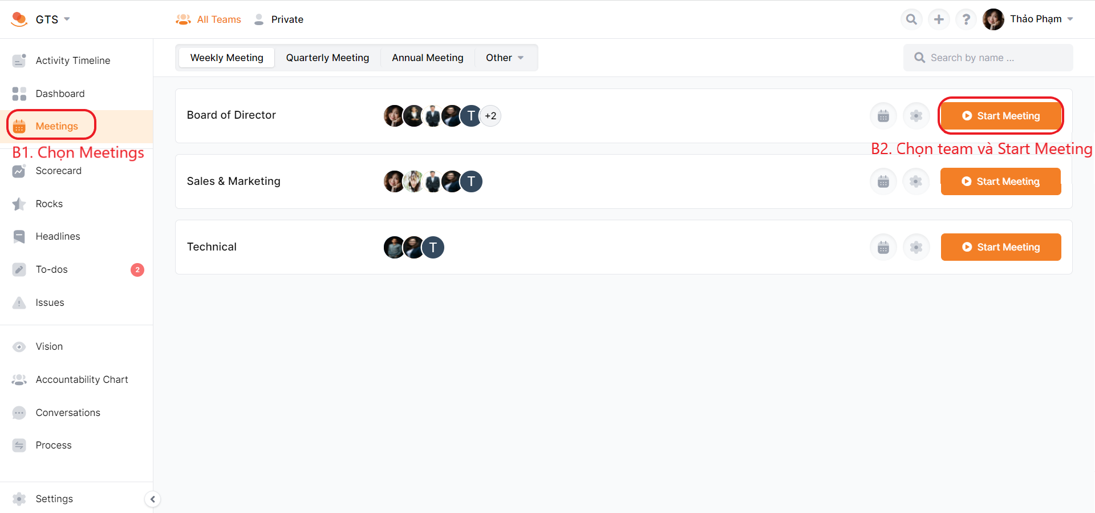Screen dimensions: 1095x513
Task: Open Thảo Phạm user menu
Action: point(1036,19)
